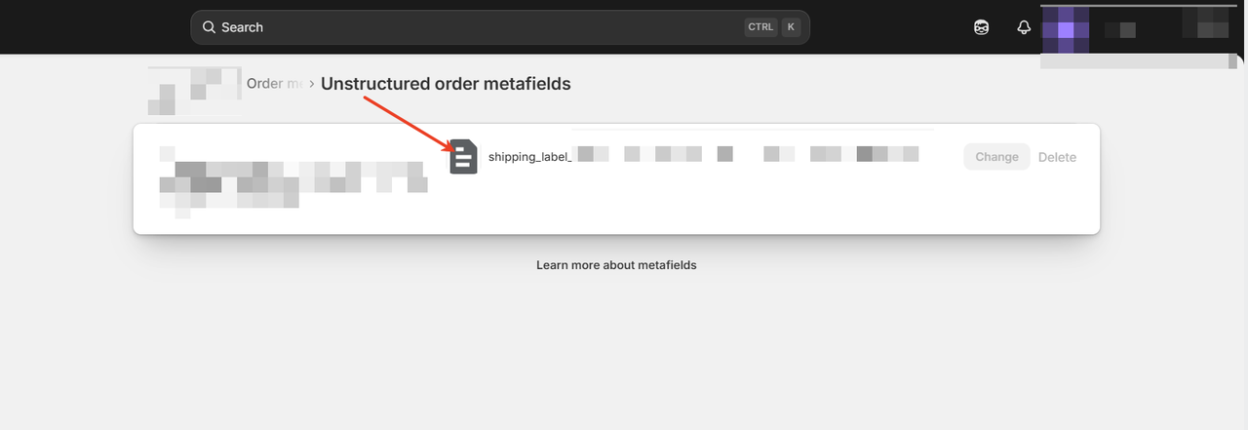1248x430 pixels.
Task: Click the blurred first breadcrumb item
Action: click(x=194, y=86)
